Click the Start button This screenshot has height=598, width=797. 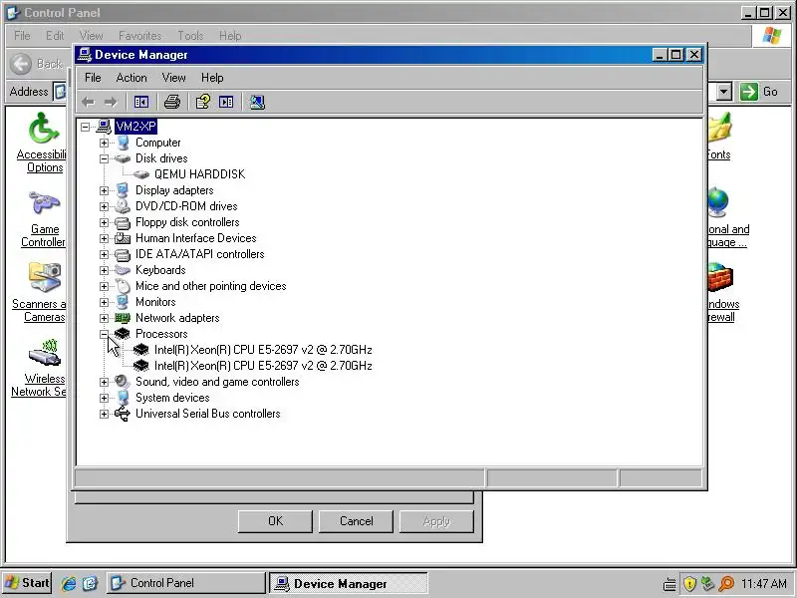[x=27, y=583]
